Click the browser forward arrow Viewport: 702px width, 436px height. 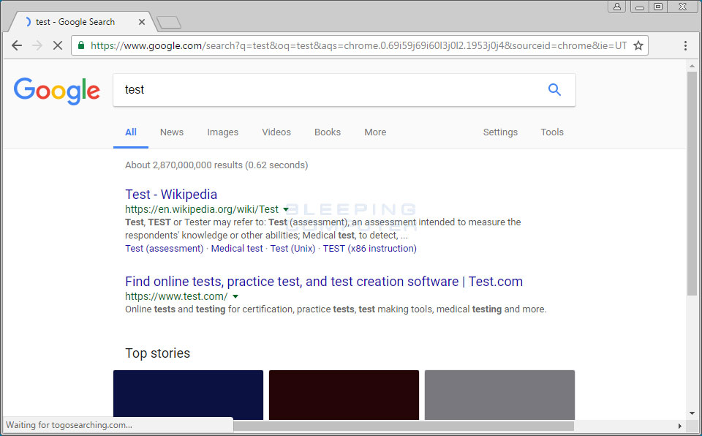click(37, 45)
